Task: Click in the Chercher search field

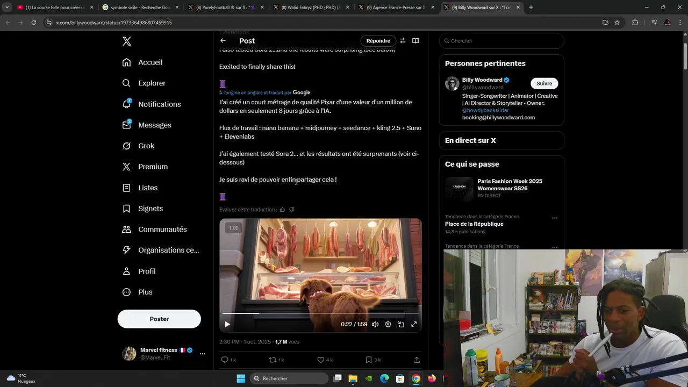Action: tap(501, 41)
